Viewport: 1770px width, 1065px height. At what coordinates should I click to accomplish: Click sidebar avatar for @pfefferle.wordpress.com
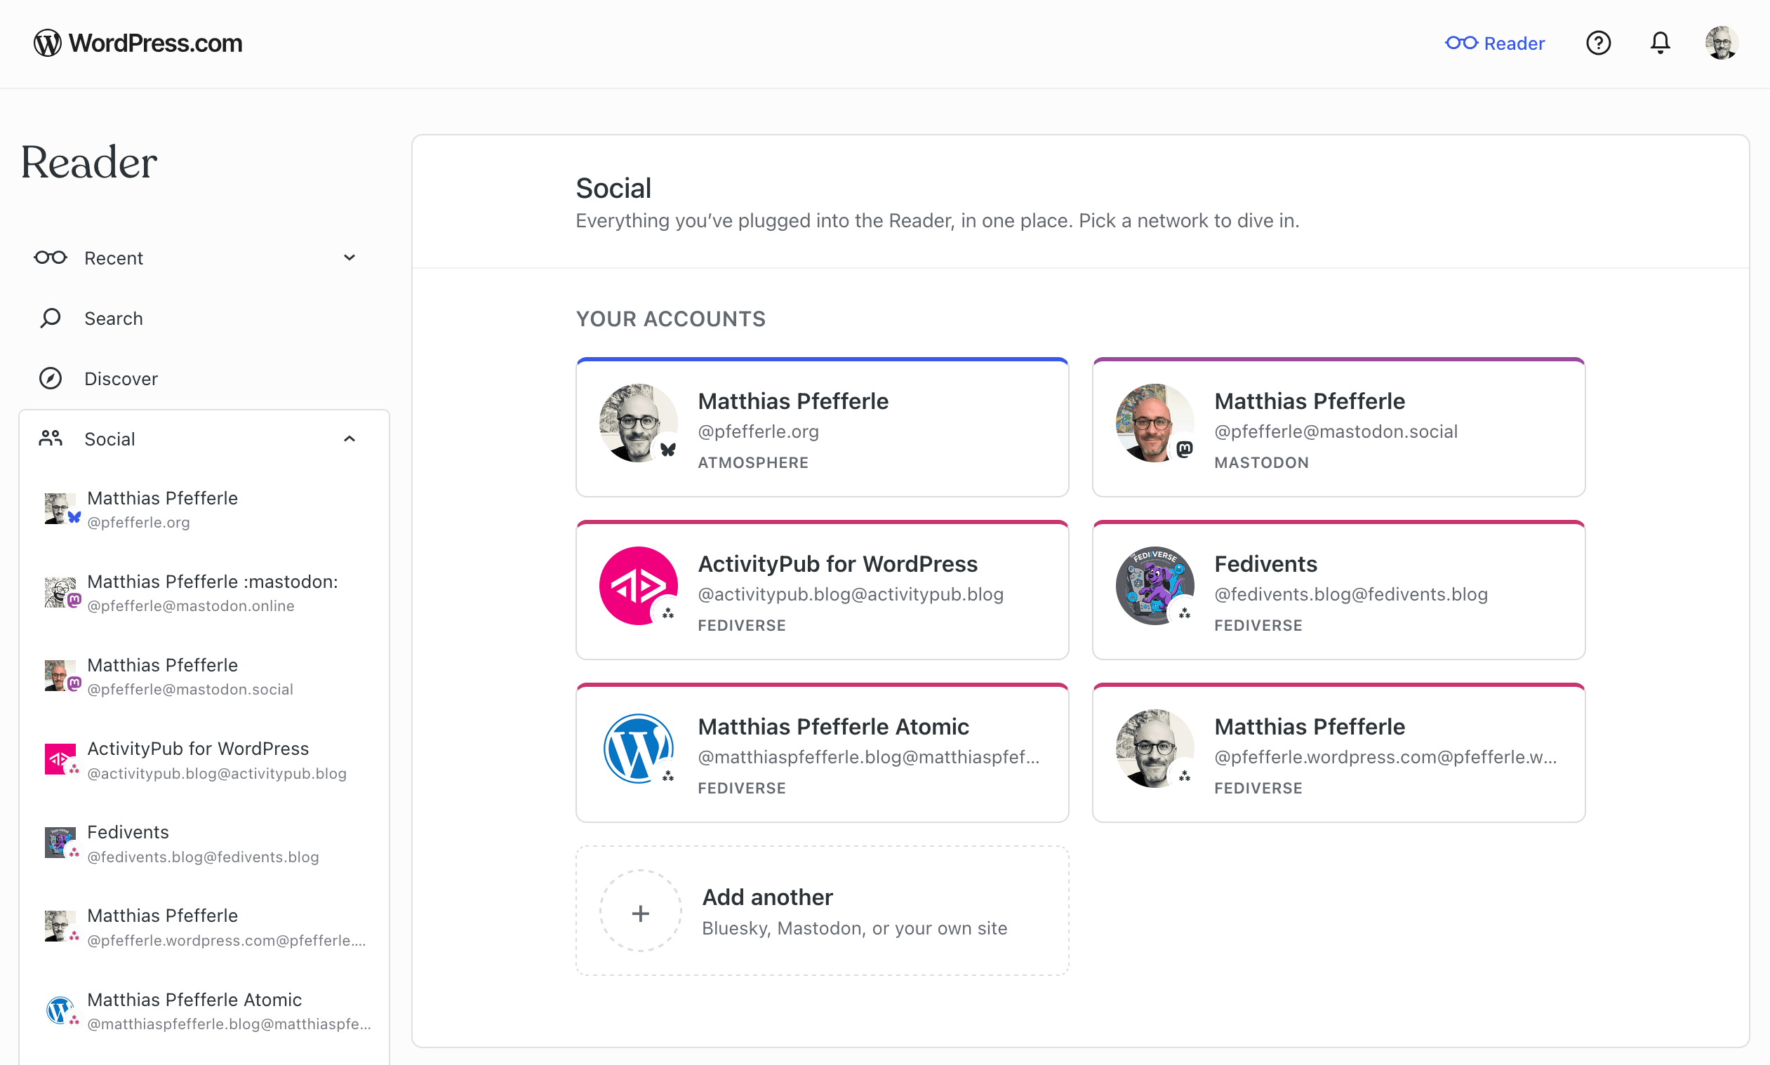60,926
